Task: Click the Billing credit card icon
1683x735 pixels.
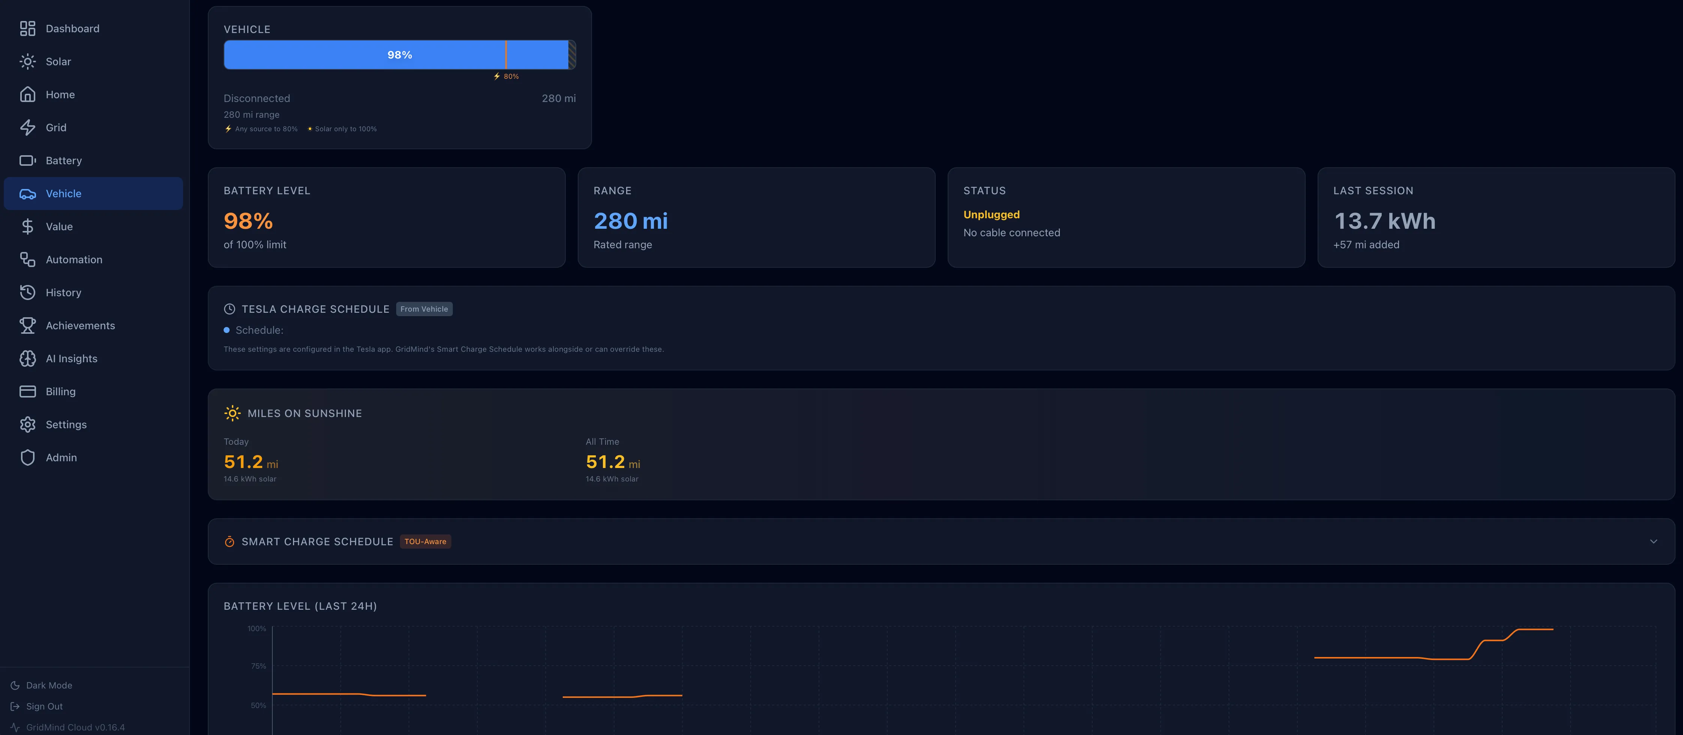Action: tap(27, 391)
